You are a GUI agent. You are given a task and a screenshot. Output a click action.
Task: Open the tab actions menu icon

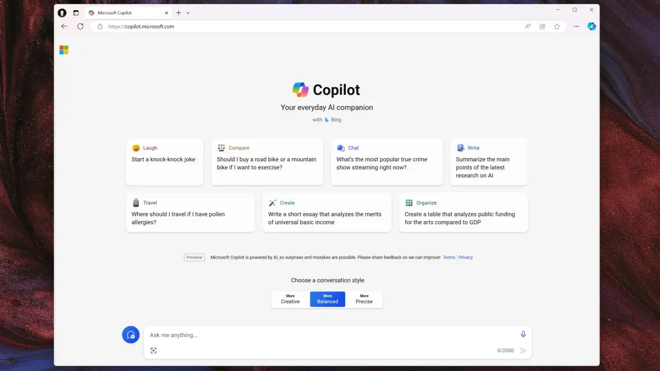(x=76, y=13)
